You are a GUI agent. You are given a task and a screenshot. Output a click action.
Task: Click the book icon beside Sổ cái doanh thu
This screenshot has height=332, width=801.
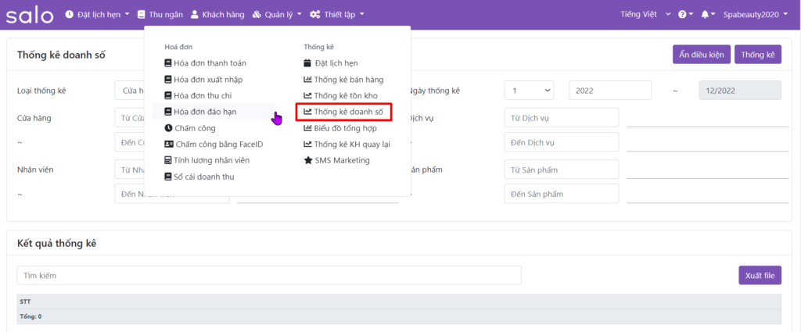[x=168, y=177]
